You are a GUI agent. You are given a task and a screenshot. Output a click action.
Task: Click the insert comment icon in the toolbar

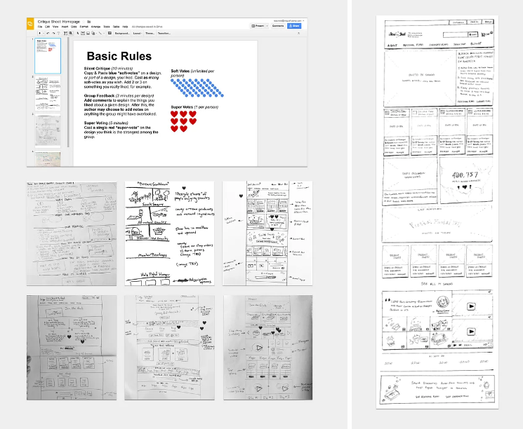pyautogui.click(x=107, y=32)
